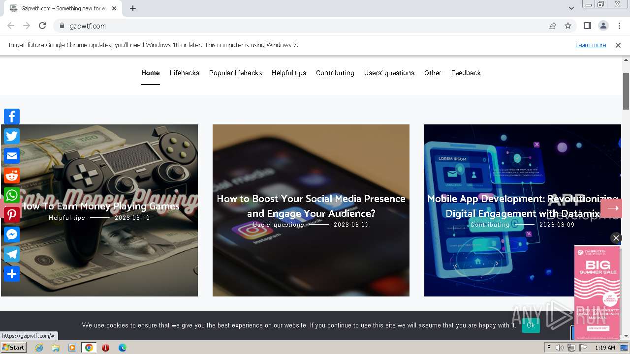
Task: Share page via WhatsApp icon
Action: point(12,195)
